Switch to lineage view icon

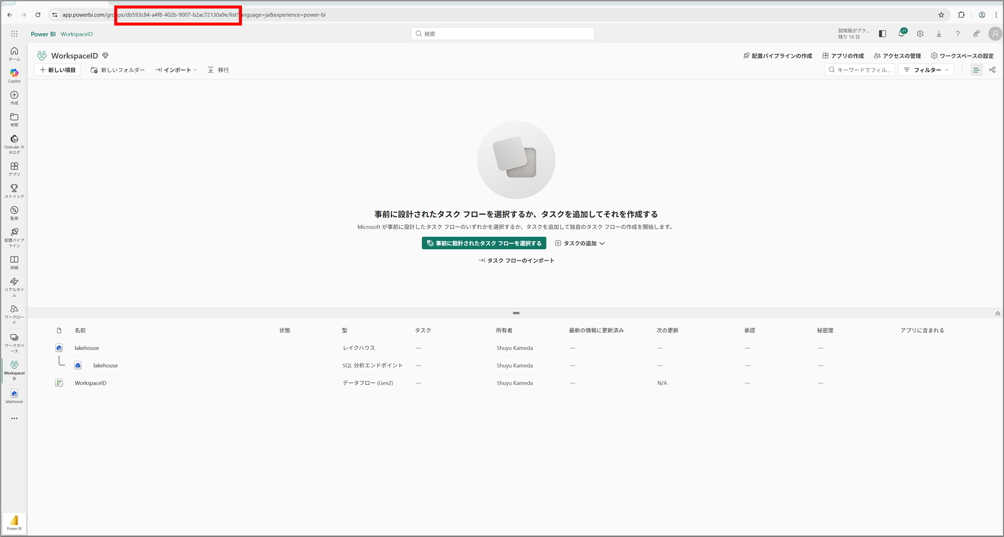click(992, 70)
